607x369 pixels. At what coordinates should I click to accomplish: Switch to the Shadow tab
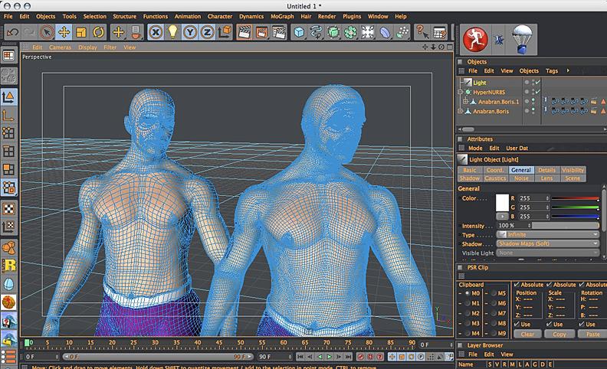[x=470, y=178]
